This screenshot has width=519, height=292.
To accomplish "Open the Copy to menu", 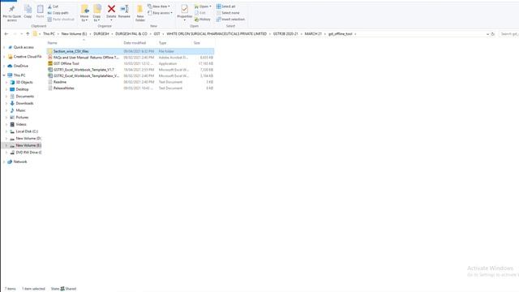I will (x=97, y=13).
